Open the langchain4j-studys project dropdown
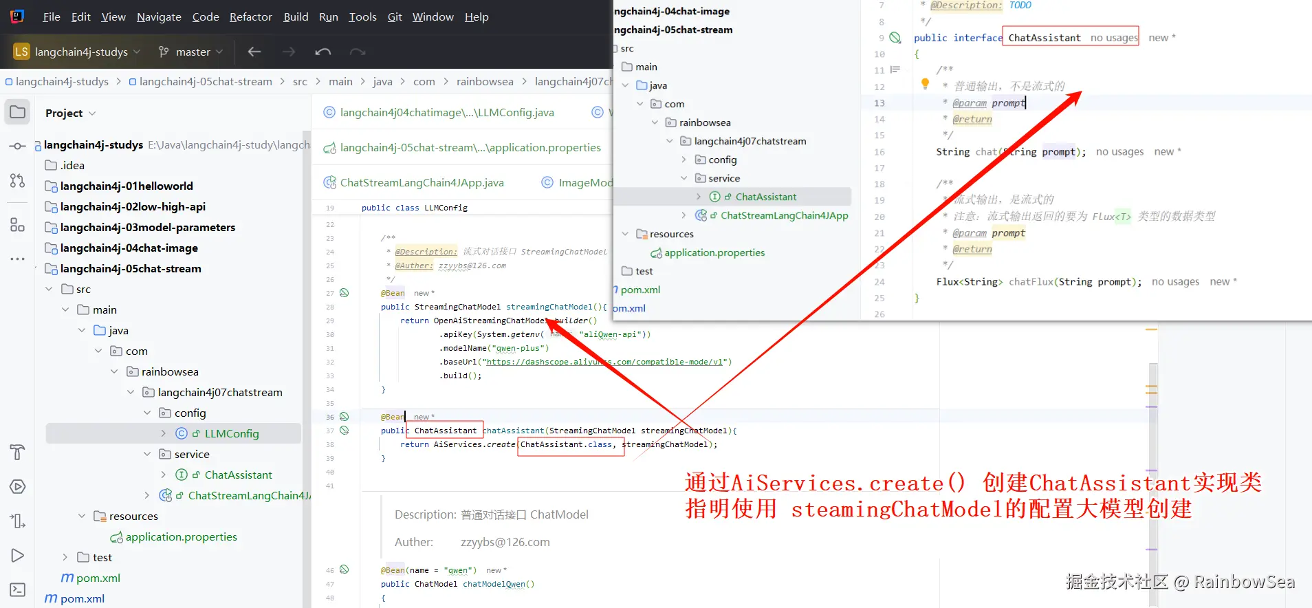1312x608 pixels. pyautogui.click(x=77, y=52)
